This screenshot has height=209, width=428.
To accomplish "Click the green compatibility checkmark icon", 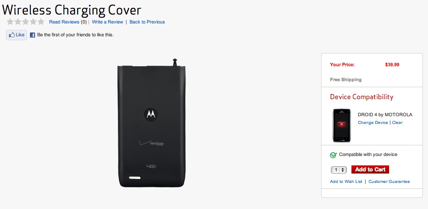I will pos(333,155).
